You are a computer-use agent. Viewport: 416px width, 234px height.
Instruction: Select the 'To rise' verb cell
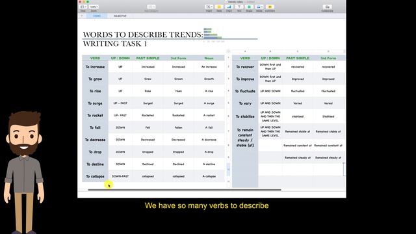[95, 91]
